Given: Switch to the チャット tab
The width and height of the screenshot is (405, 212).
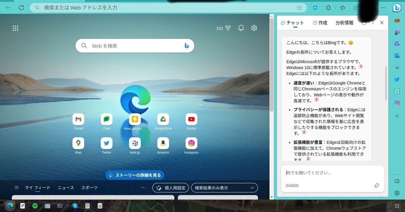Looking at the screenshot, I should point(292,23).
